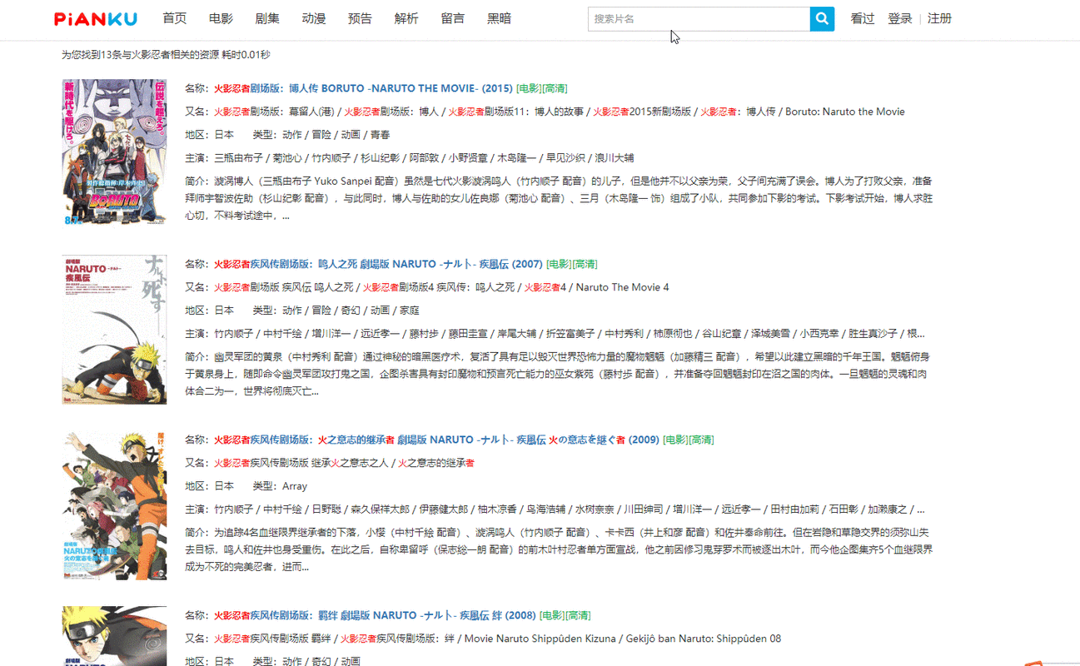Image resolution: width=1080 pixels, height=666 pixels.
Task: Open 鸣人之死 2007 movie poster
Action: pos(114,330)
